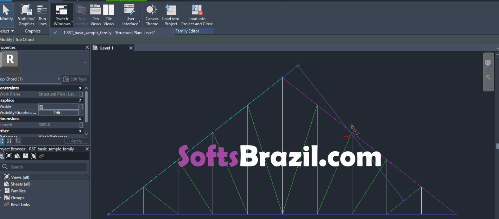Viewport: 499px width, 219px height.
Task: Close the navigation bar
Action: point(492,54)
